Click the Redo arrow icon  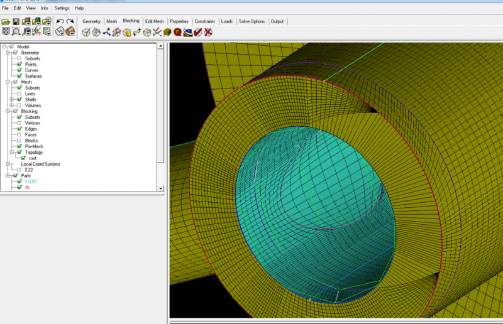70,21
